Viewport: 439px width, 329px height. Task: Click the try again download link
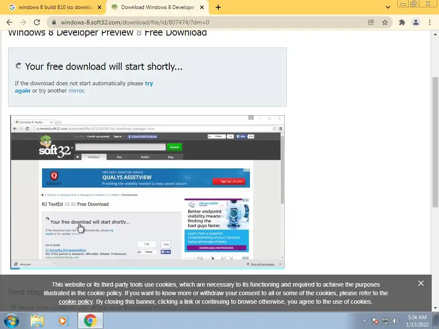click(x=84, y=87)
